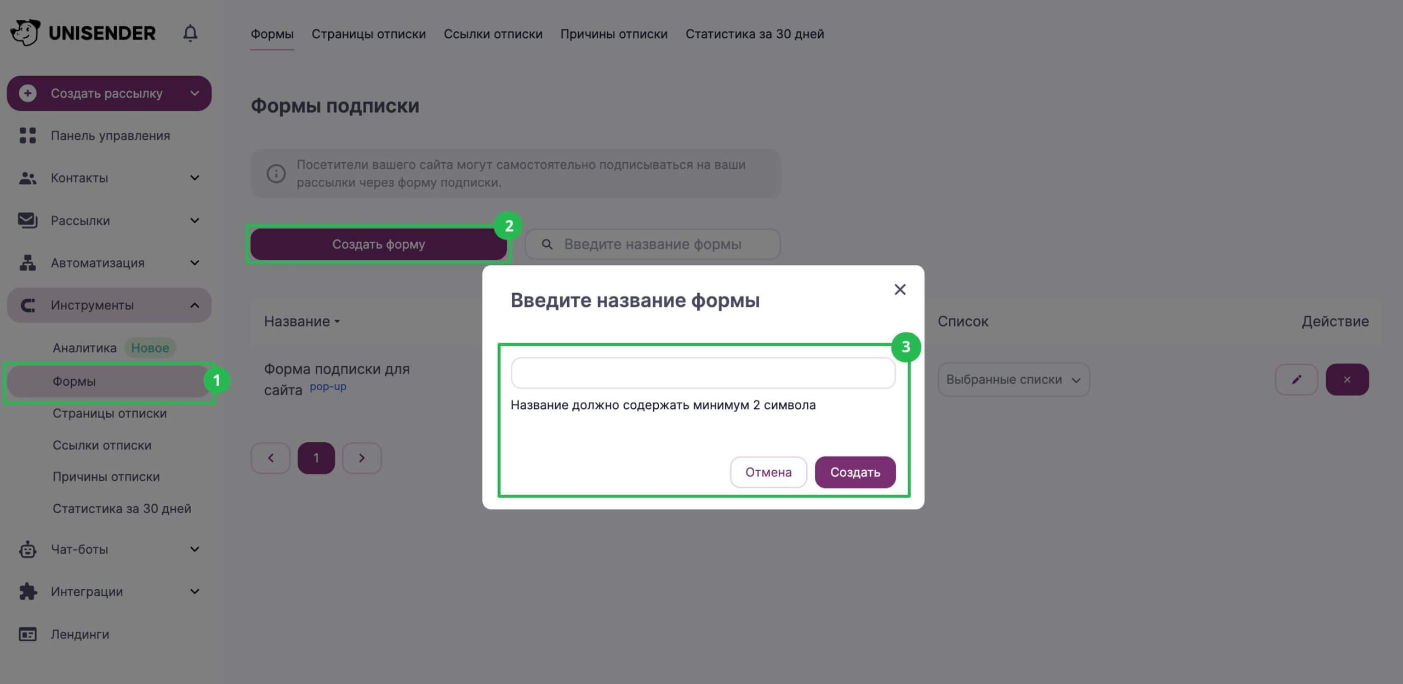Click plus icon in Создать рассылку
This screenshot has height=684, width=1403.
click(x=27, y=93)
